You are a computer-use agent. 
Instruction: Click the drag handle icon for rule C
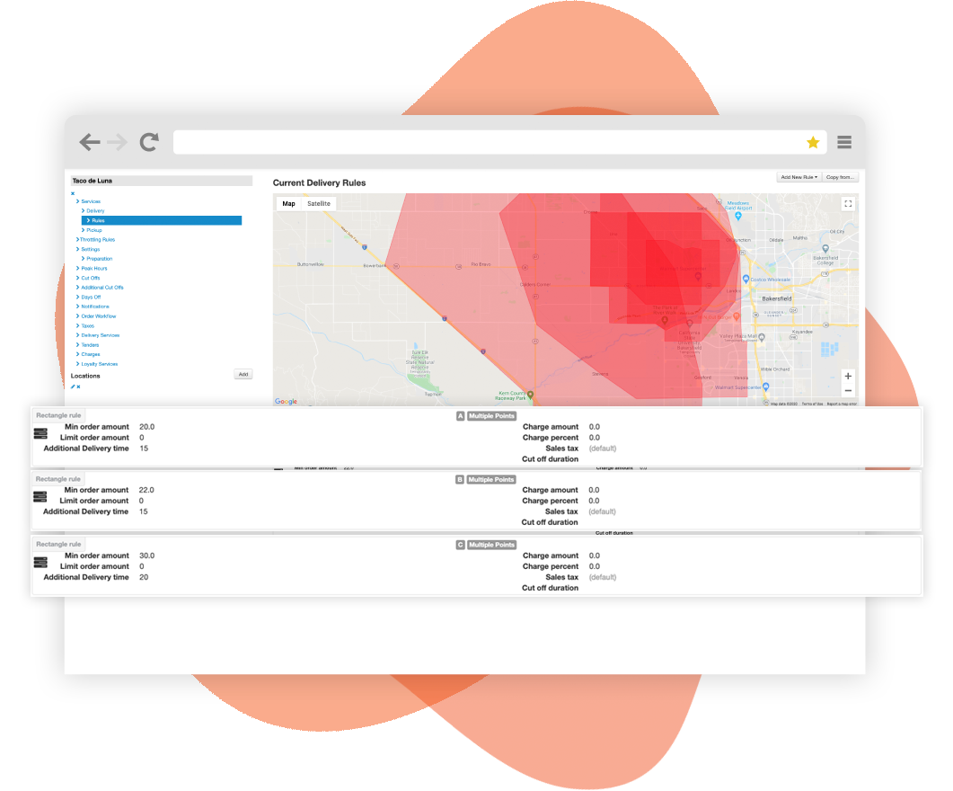pyautogui.click(x=40, y=563)
